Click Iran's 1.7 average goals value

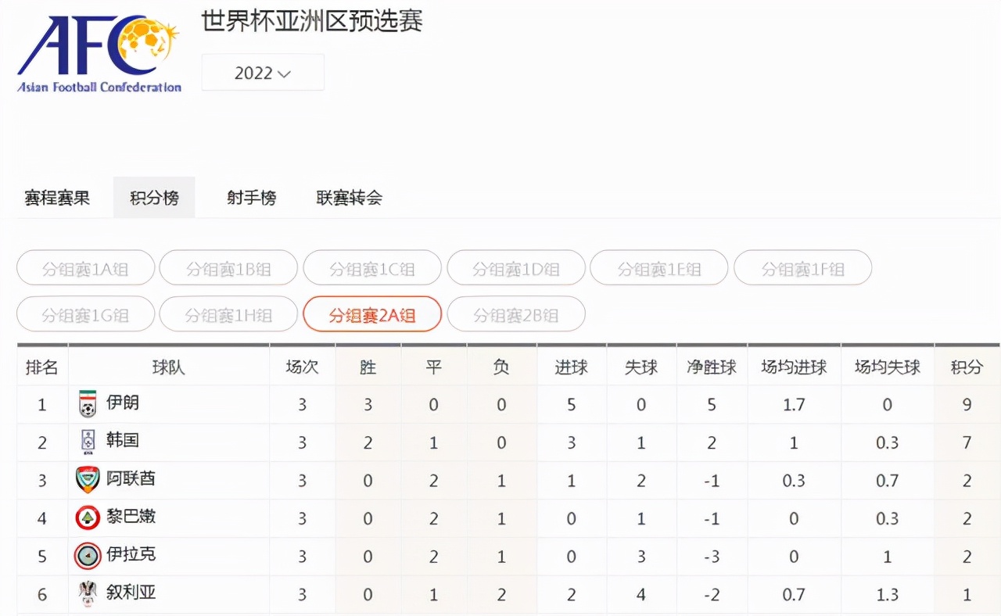[794, 405]
